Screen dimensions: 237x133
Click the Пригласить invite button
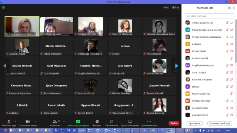194,123
